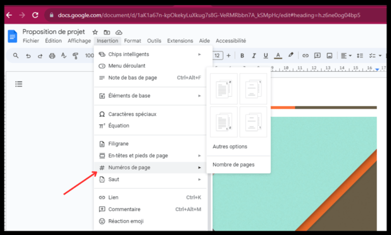Open the Affichage menu

79,41
